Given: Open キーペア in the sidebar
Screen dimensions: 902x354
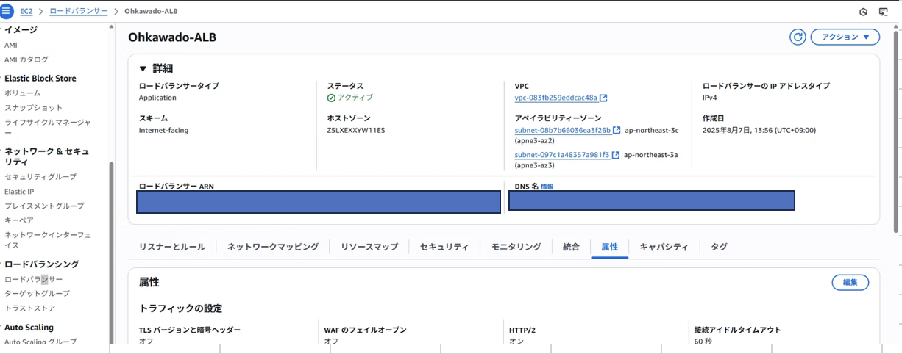Looking at the screenshot, I should tap(19, 220).
